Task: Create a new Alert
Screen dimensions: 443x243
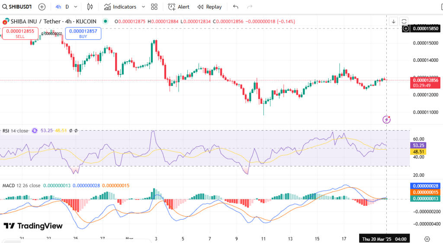Action: 179,7
